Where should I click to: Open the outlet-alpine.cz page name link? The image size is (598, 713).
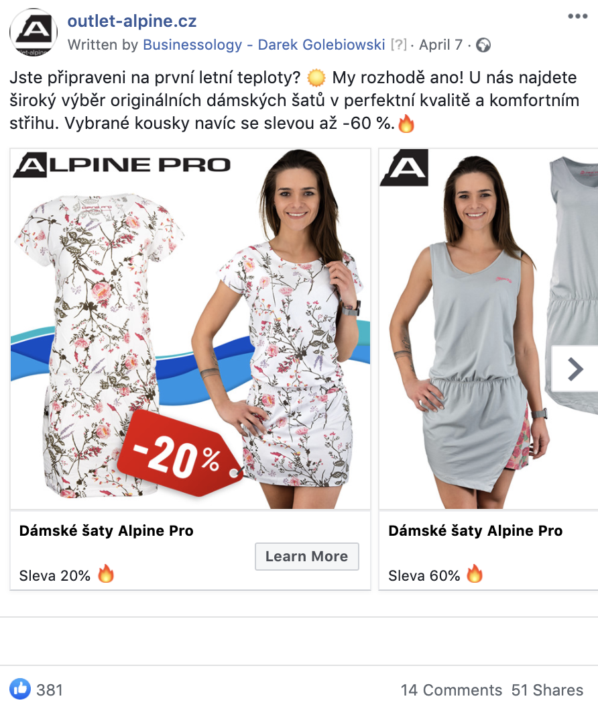(x=131, y=21)
